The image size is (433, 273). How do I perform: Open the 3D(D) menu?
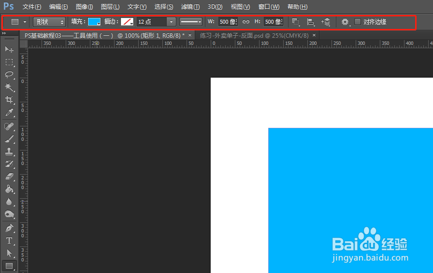(215, 7)
